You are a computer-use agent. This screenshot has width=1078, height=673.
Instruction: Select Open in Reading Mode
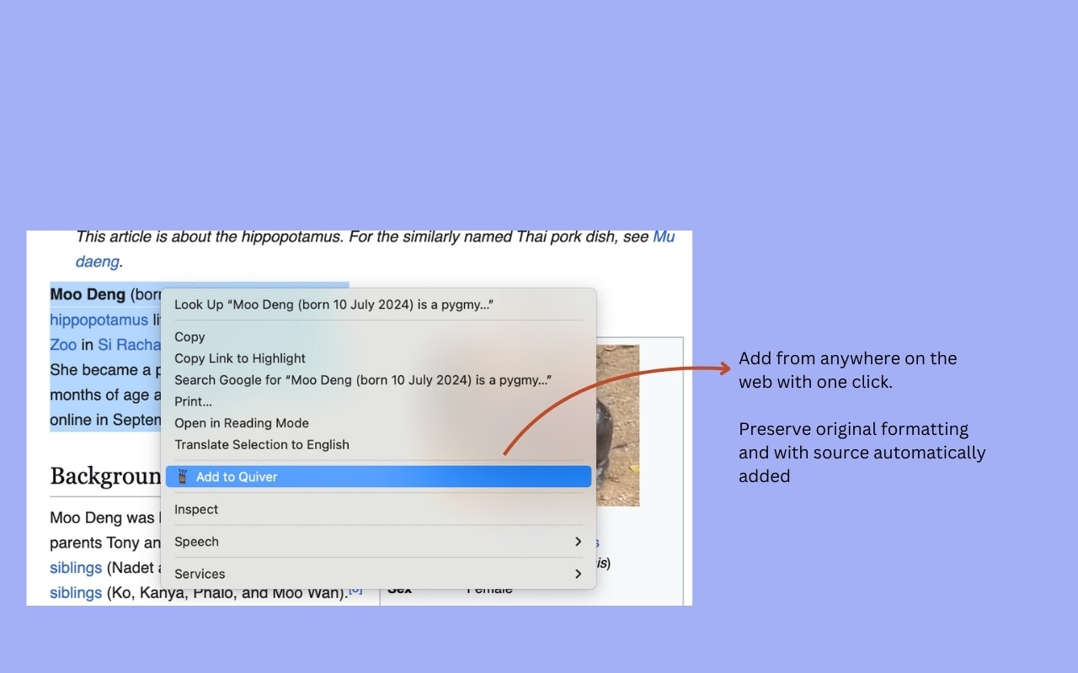pos(378,423)
